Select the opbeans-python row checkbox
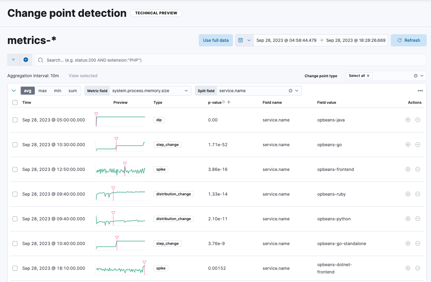431x282 pixels. coord(15,219)
